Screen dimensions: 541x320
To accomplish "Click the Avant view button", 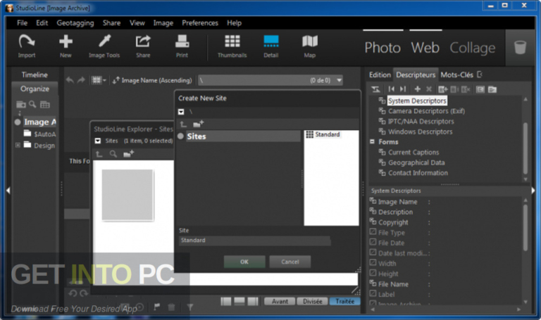I will click(x=280, y=302).
